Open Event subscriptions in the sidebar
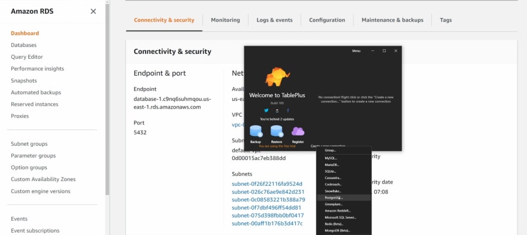527x235 pixels. [x=35, y=231]
